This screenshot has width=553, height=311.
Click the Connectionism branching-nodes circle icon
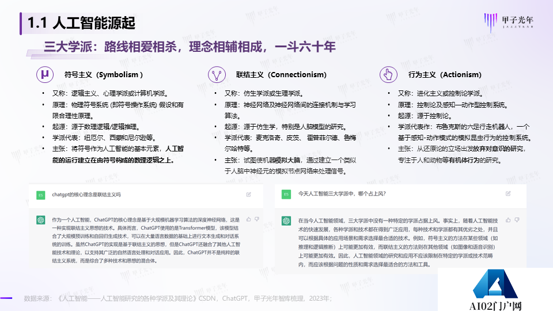click(217, 74)
